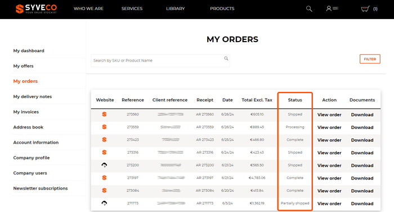
Task: Click total €1,362.19
Action: click(257, 203)
